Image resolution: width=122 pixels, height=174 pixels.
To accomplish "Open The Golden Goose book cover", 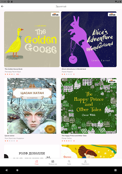I will pyautogui.click(x=32, y=39).
